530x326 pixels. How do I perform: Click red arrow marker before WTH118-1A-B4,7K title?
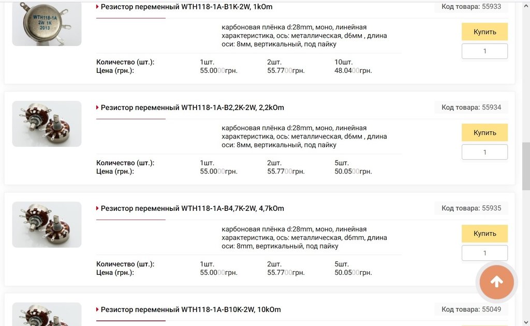(97, 209)
